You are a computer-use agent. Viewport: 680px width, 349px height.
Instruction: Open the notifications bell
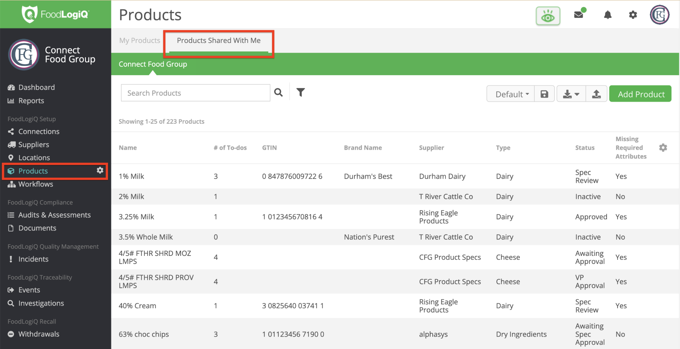608,15
